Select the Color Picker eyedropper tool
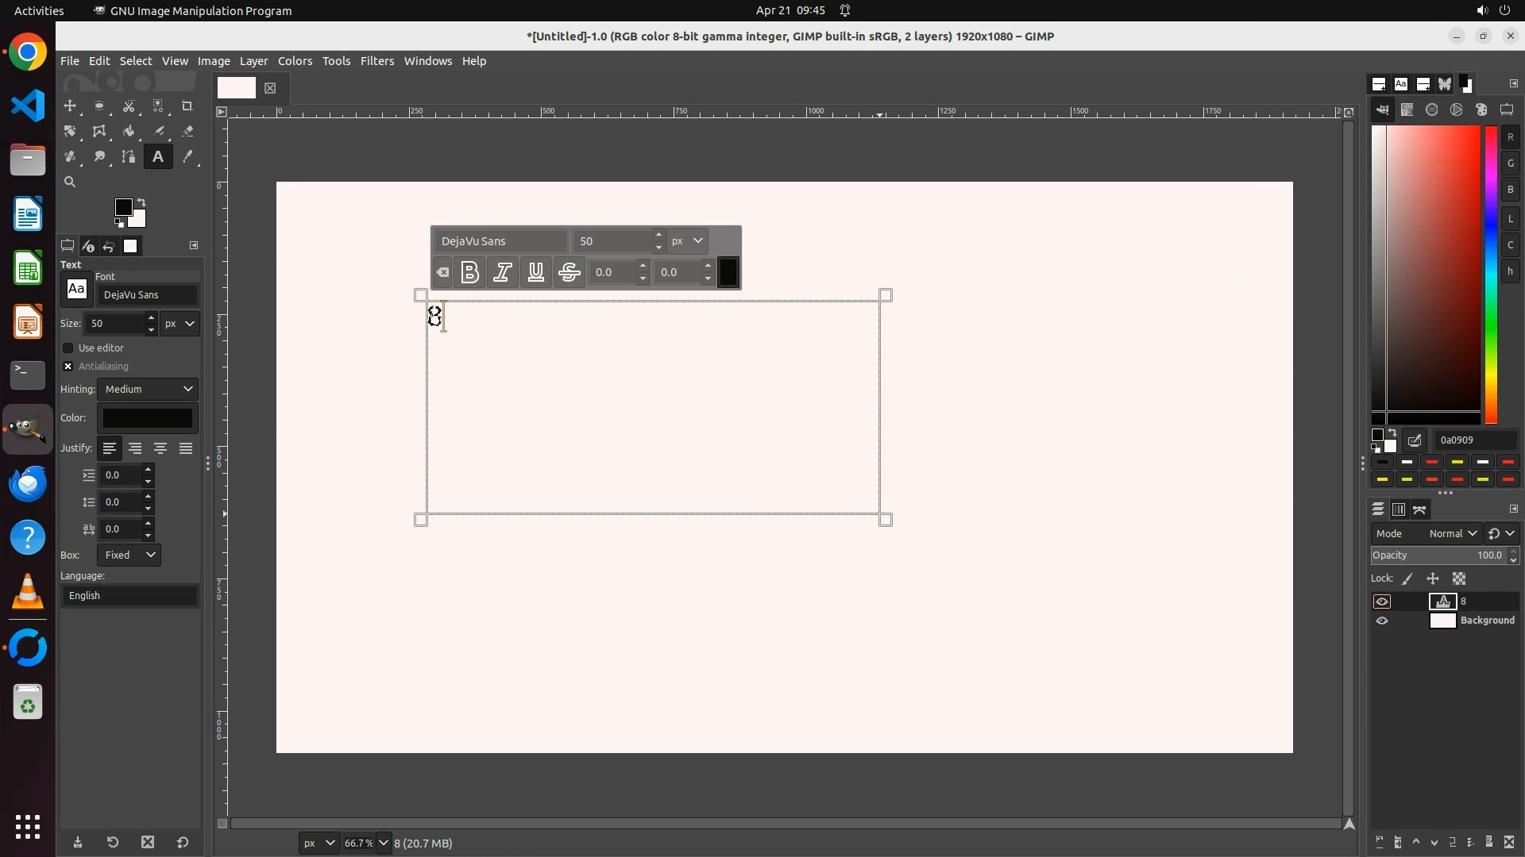Viewport: 1525px width, 857px height. tap(187, 157)
